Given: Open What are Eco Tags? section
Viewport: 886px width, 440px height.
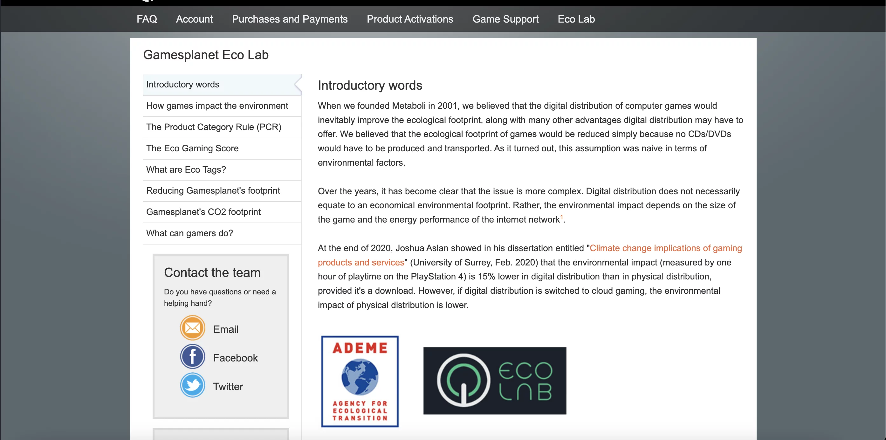Looking at the screenshot, I should click(x=186, y=169).
